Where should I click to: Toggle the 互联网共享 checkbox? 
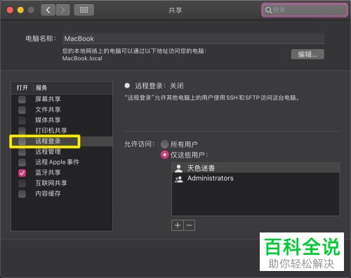[22, 183]
